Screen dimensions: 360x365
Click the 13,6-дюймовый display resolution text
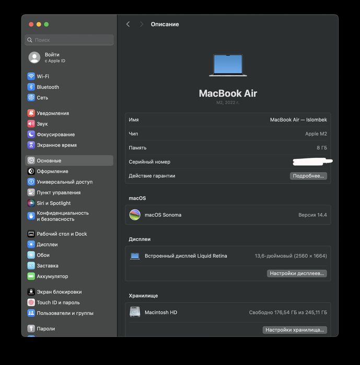[291, 256]
